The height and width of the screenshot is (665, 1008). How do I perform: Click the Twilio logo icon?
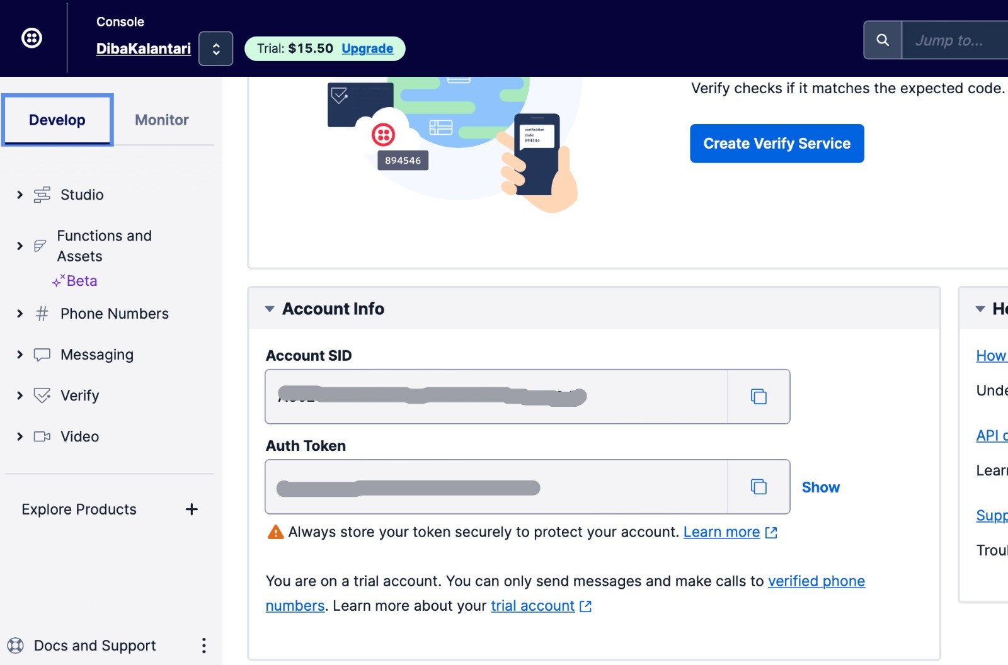[x=31, y=38]
